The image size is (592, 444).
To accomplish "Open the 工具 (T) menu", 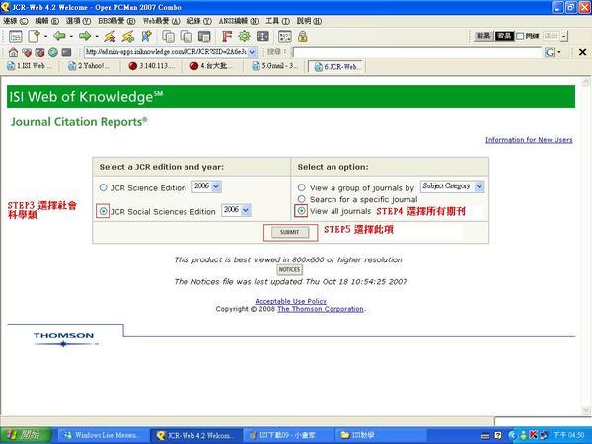I will [x=277, y=21].
